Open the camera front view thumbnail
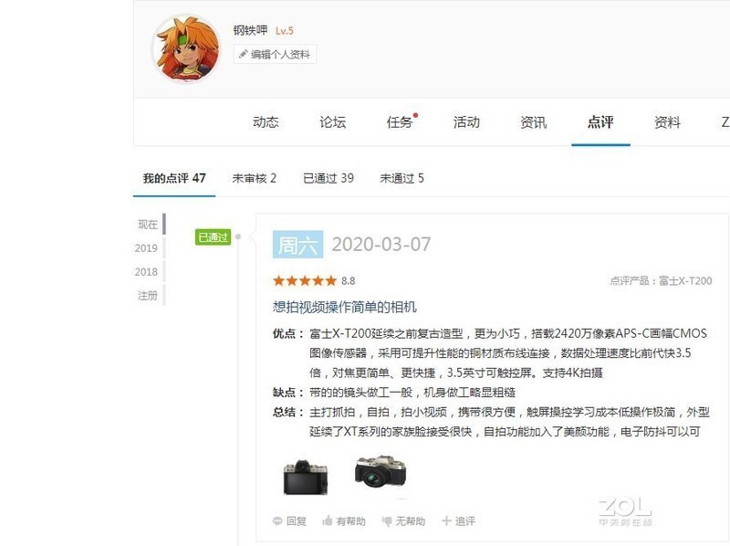 click(381, 472)
